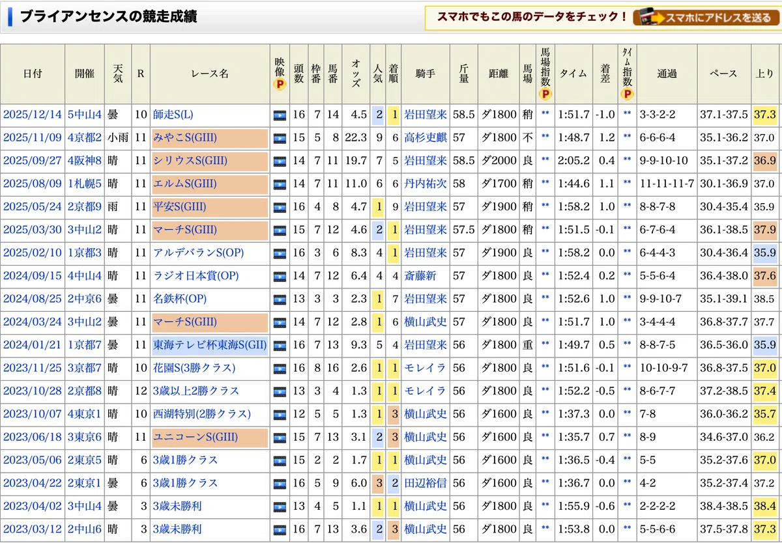
Task: Select 上り value 38.4
Action: [x=765, y=507]
